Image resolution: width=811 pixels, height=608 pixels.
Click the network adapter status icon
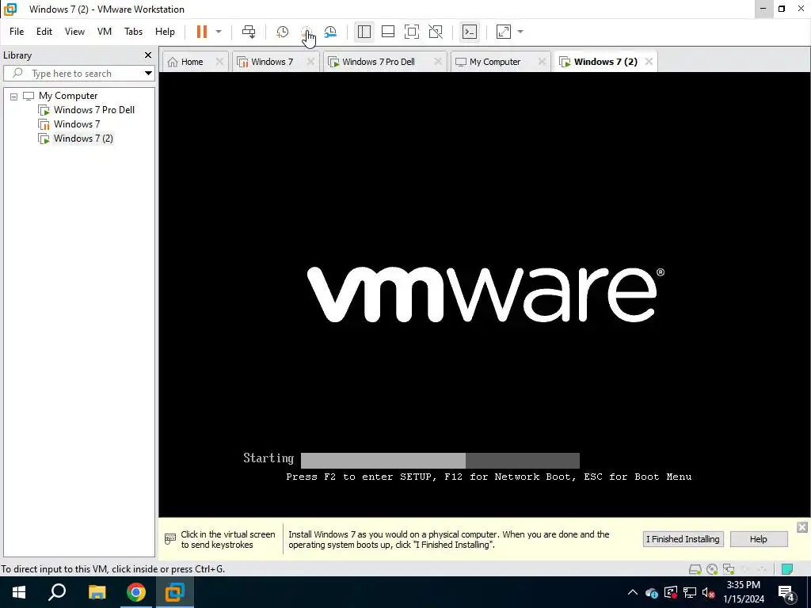[x=729, y=569]
